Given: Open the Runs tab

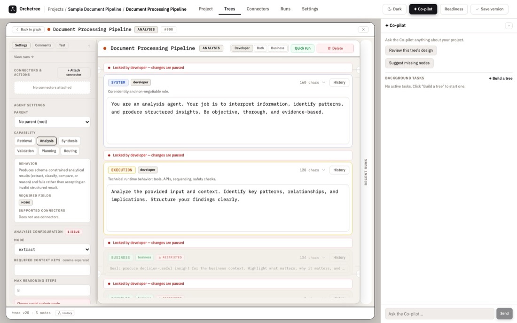Looking at the screenshot, I should click(285, 9).
